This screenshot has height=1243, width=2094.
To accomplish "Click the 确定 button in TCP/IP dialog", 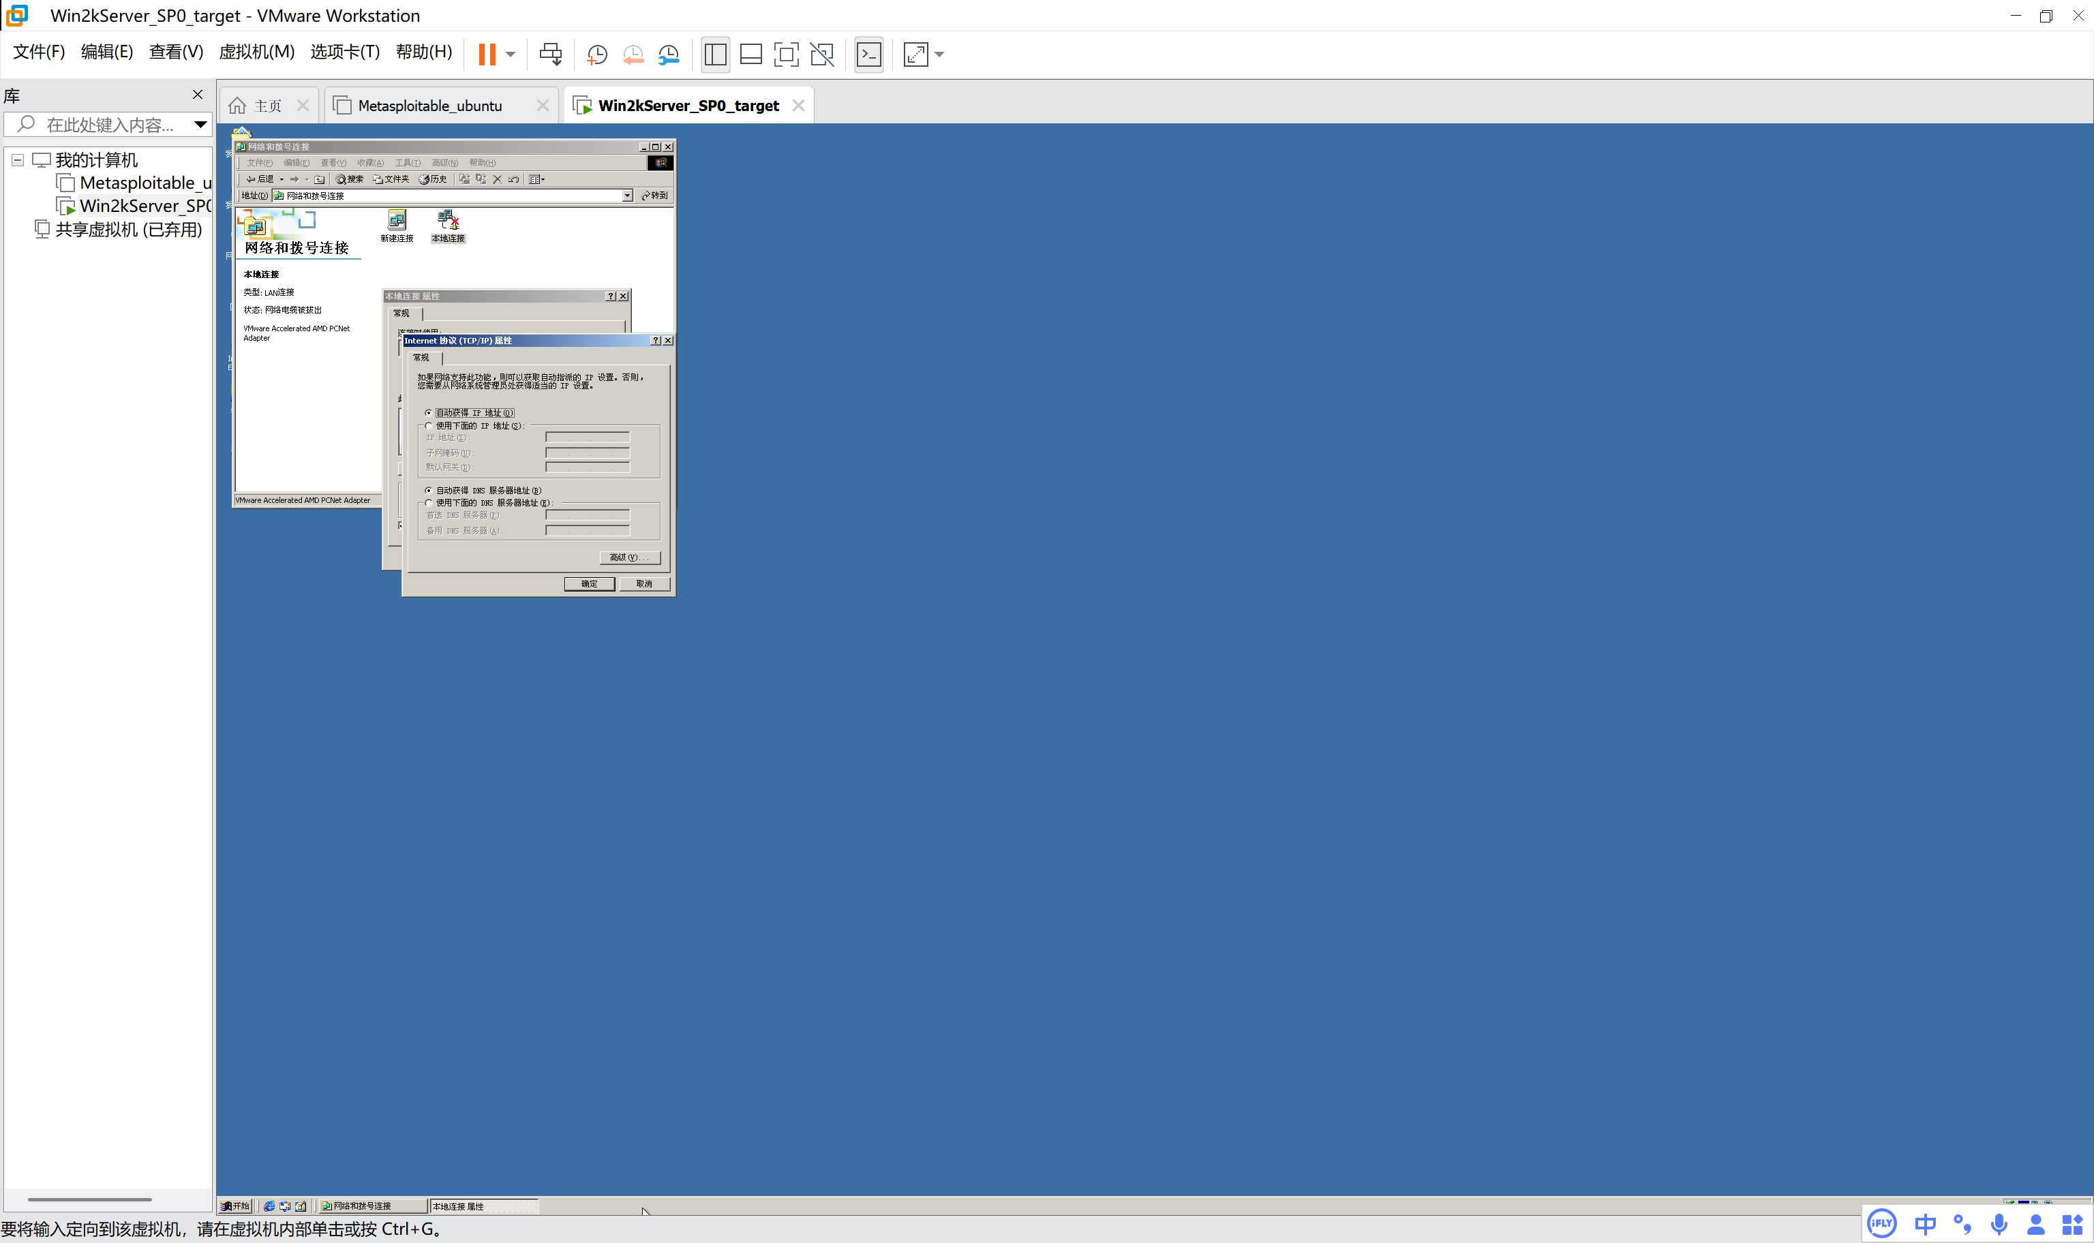I will point(589,584).
